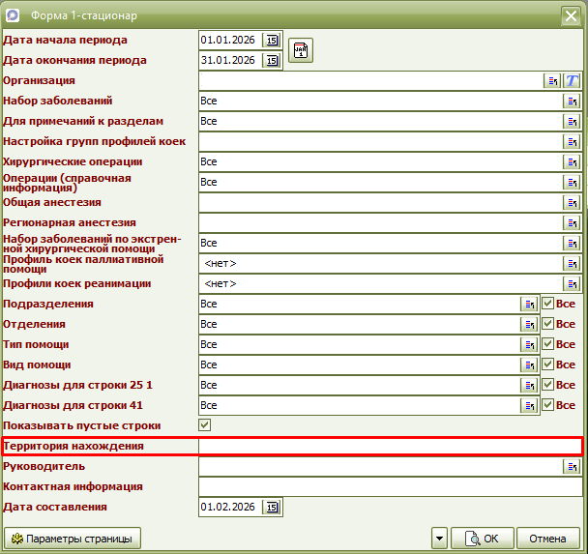Open calendar for Дата окончания периода
This screenshot has width=588, height=554.
272,61
